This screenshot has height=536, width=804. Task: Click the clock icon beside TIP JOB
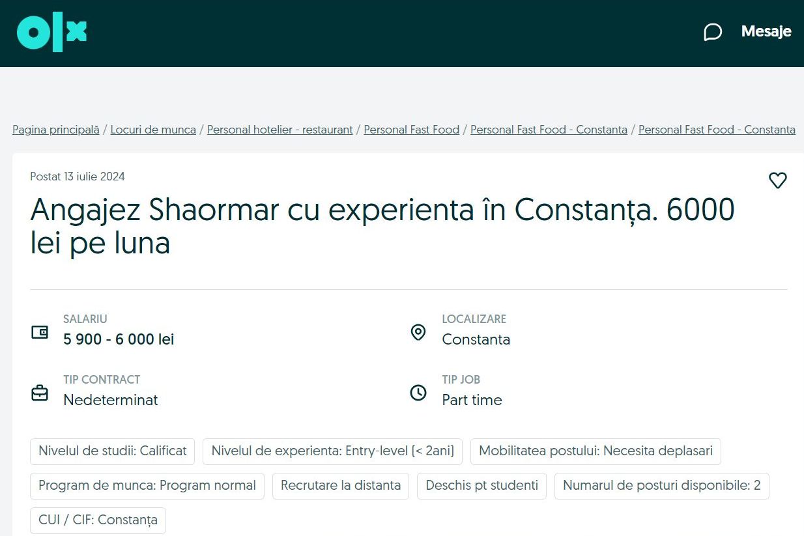click(x=418, y=393)
